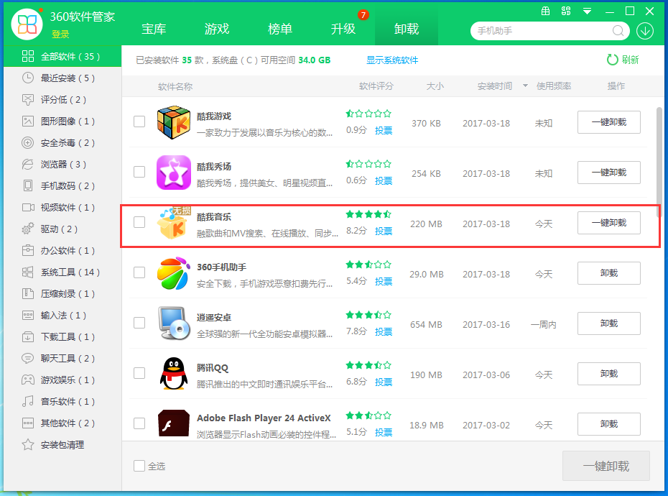The image size is (668, 496).
Task: Click the refresh arrow icon beside 刷新
Action: [612, 60]
